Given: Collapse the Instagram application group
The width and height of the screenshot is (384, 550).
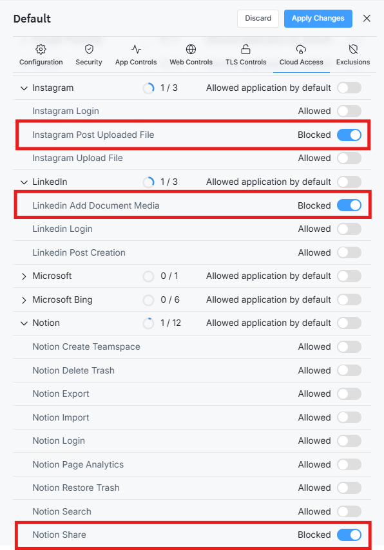Looking at the screenshot, I should (24, 88).
